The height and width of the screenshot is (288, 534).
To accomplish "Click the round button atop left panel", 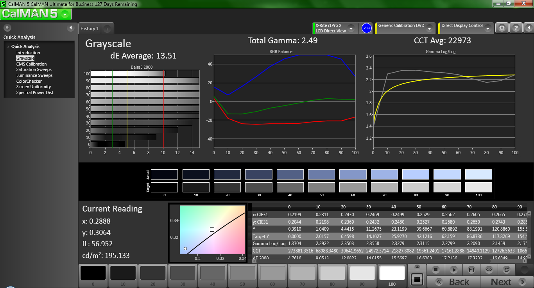I will click(x=7, y=28).
